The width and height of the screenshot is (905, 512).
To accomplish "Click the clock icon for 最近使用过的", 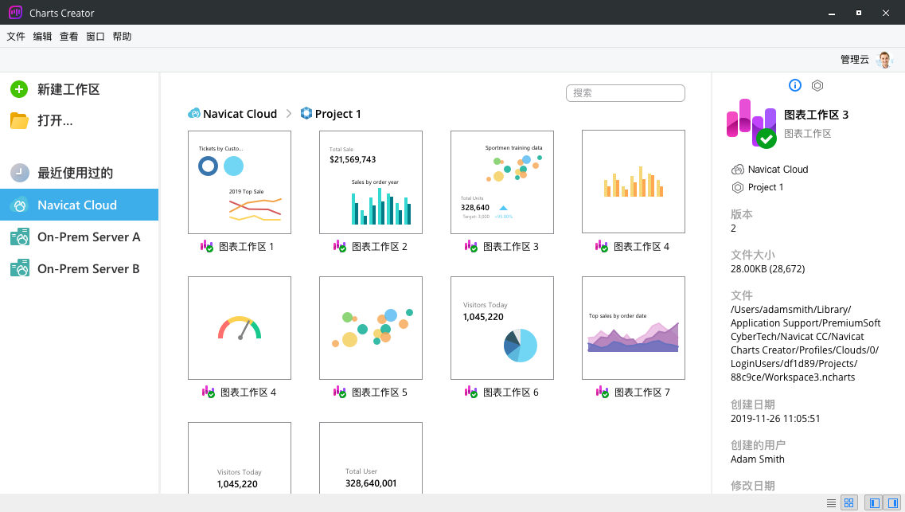I will pos(20,173).
